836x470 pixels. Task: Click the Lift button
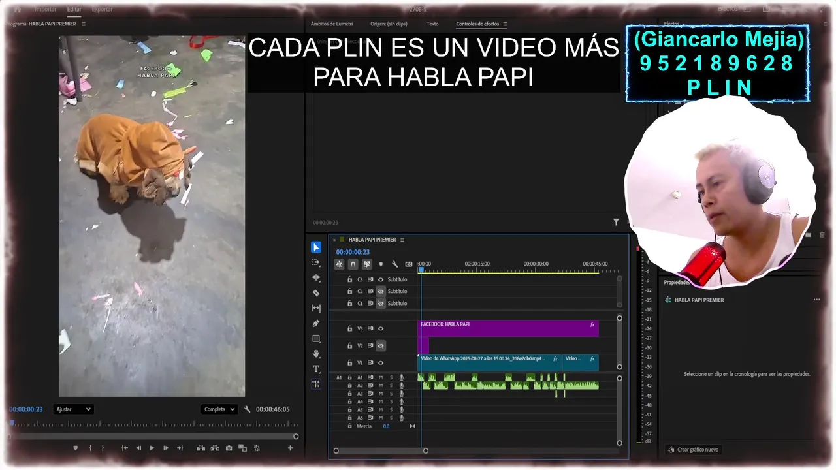click(201, 448)
